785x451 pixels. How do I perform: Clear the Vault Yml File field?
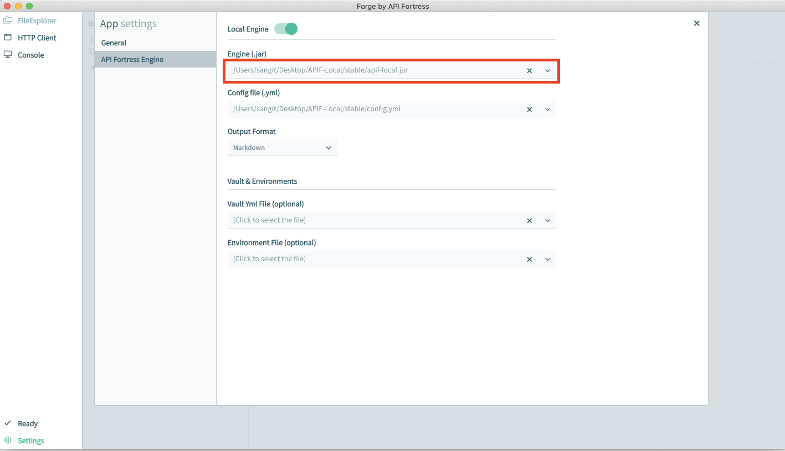point(529,221)
